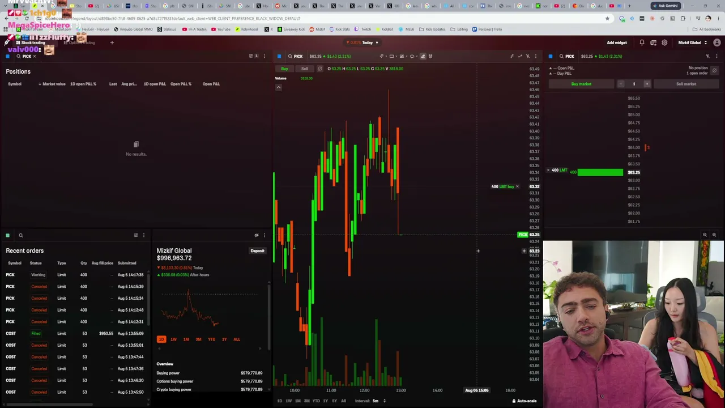The height and width of the screenshot is (408, 725).
Task: Toggle the chart unlink icon next to menu
Action: pyautogui.click(x=528, y=56)
